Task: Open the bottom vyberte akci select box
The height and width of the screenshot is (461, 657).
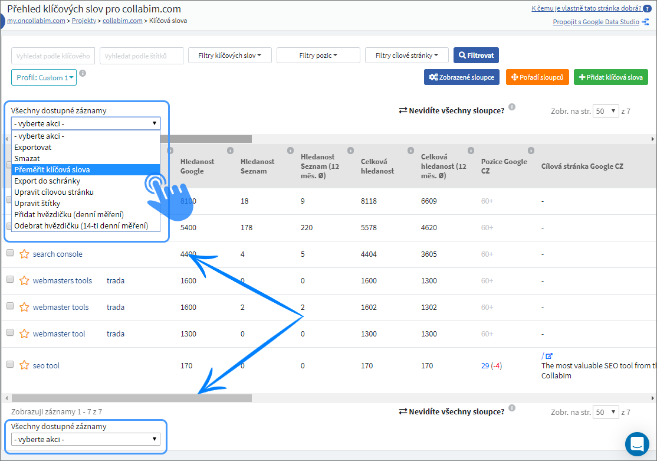Action: tap(86, 439)
